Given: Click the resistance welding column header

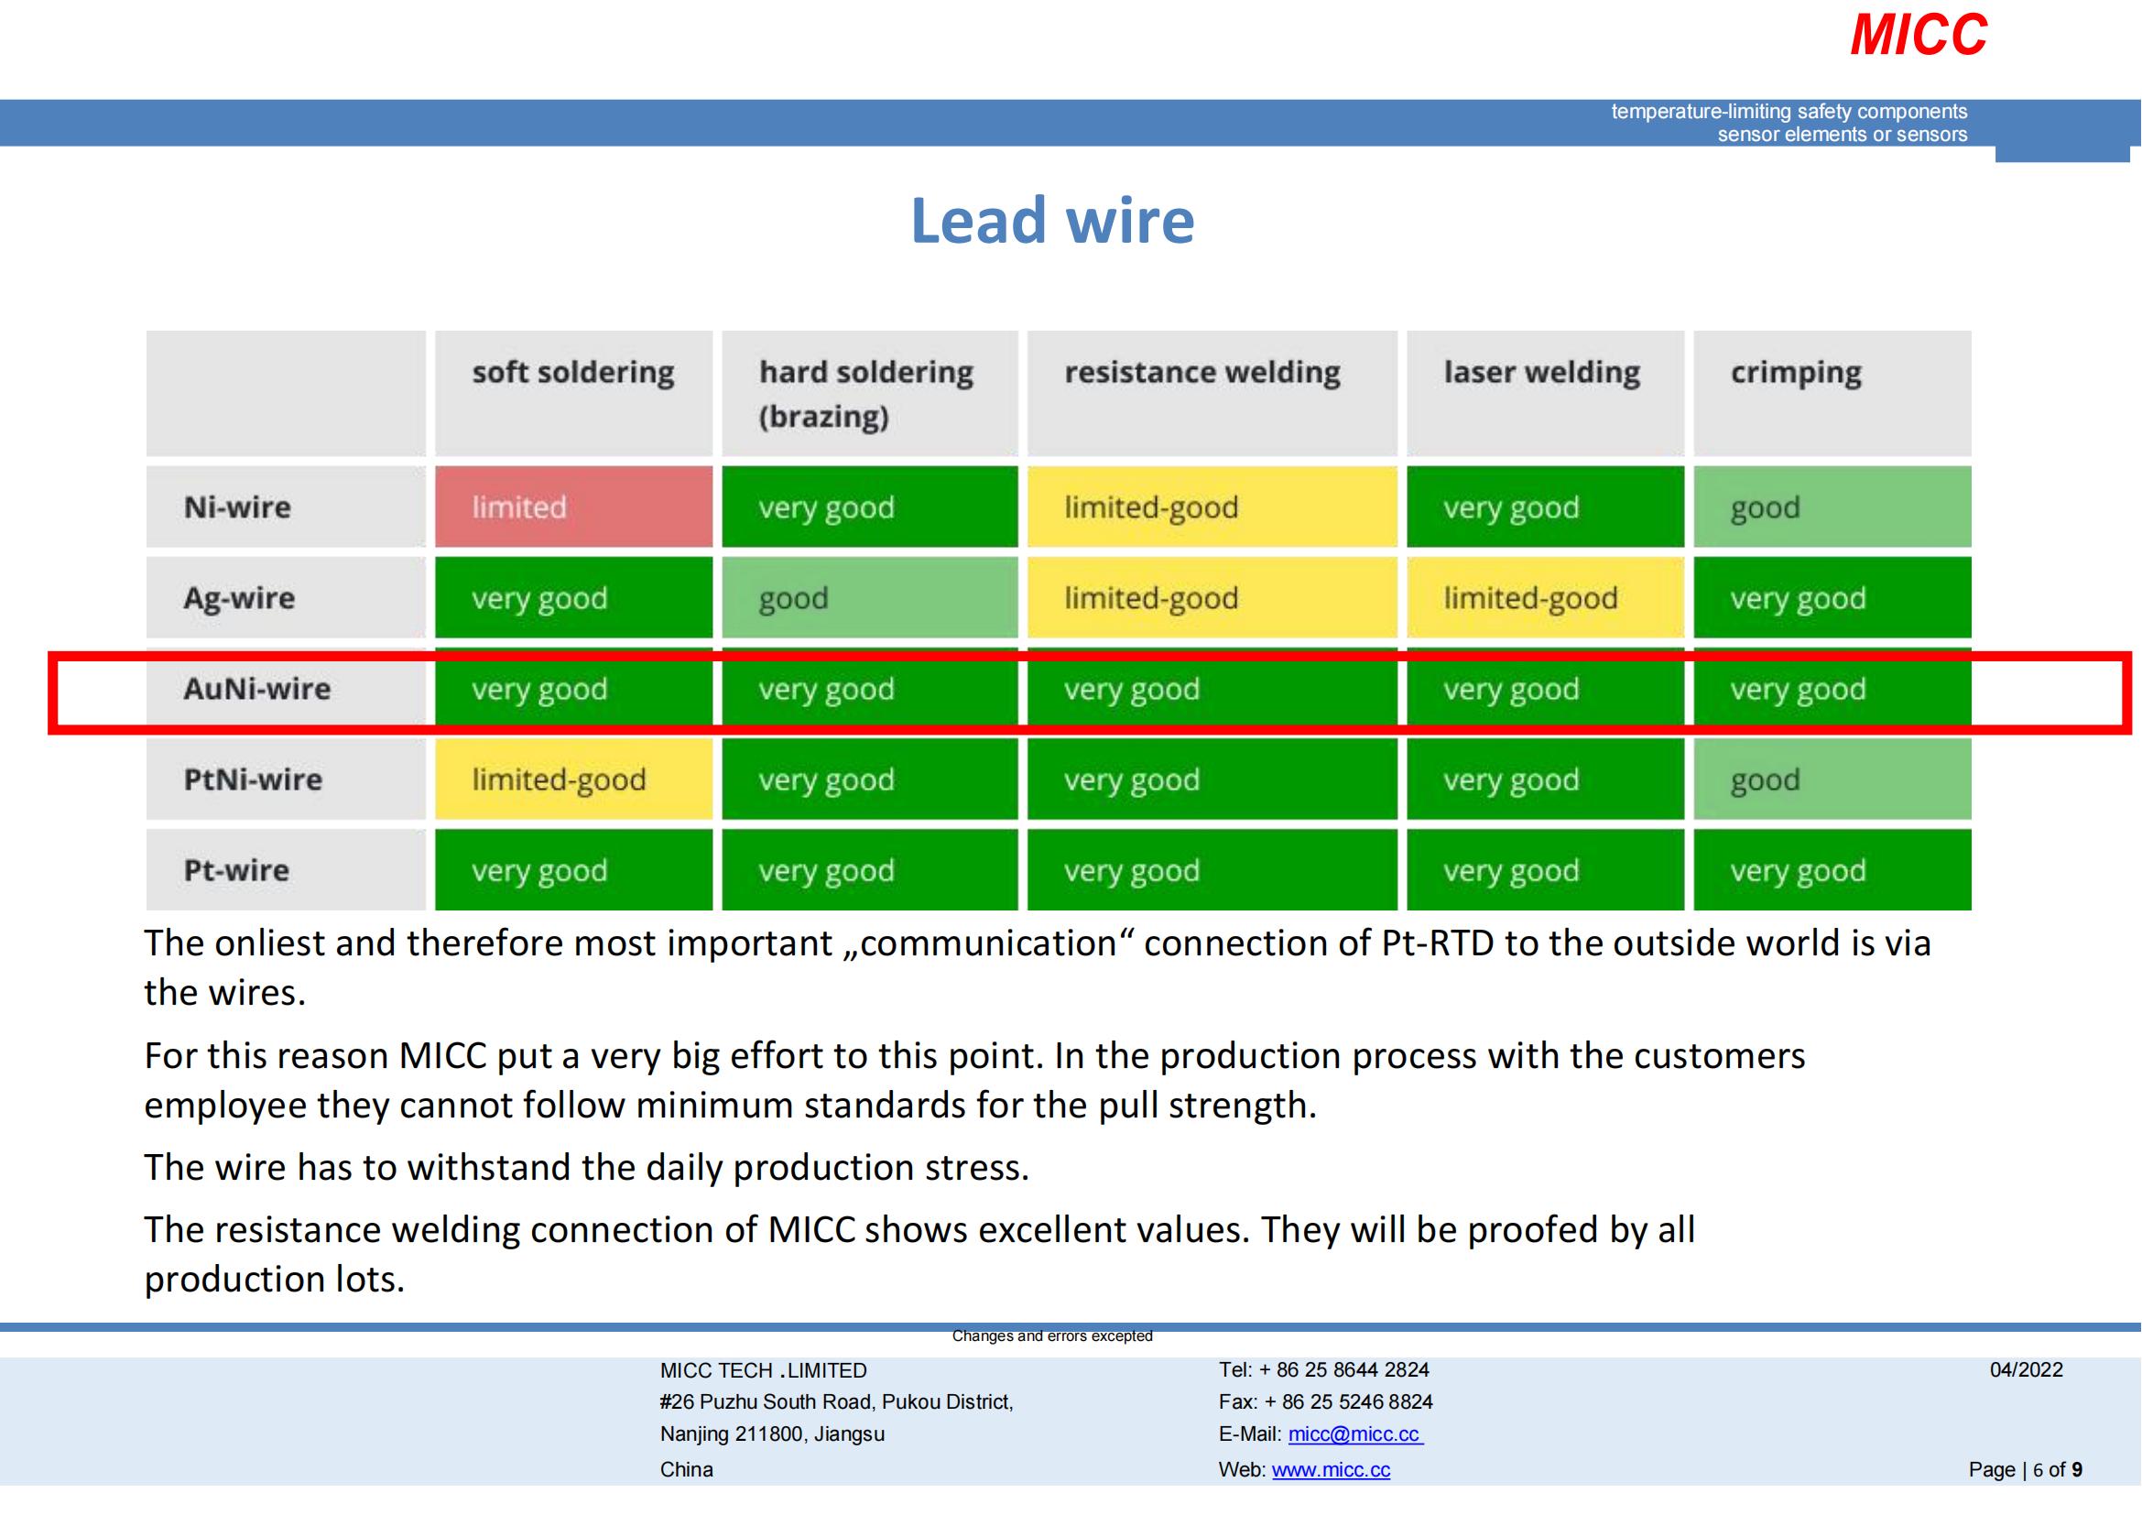Looking at the screenshot, I should click(x=1201, y=372).
